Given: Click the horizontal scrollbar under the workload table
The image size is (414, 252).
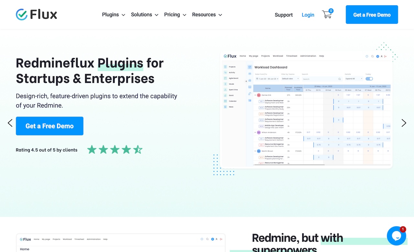Looking at the screenshot, I should pos(289,165).
